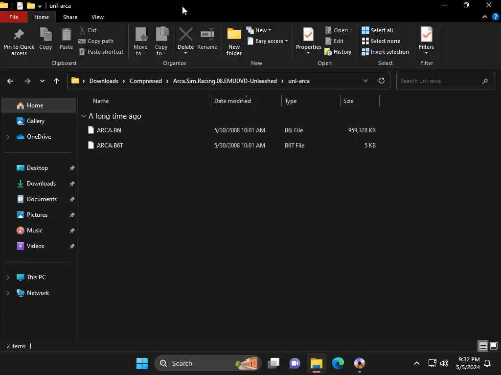This screenshot has height=375, width=501.
Task: Switch to the View ribbon tab
Action: point(97,17)
